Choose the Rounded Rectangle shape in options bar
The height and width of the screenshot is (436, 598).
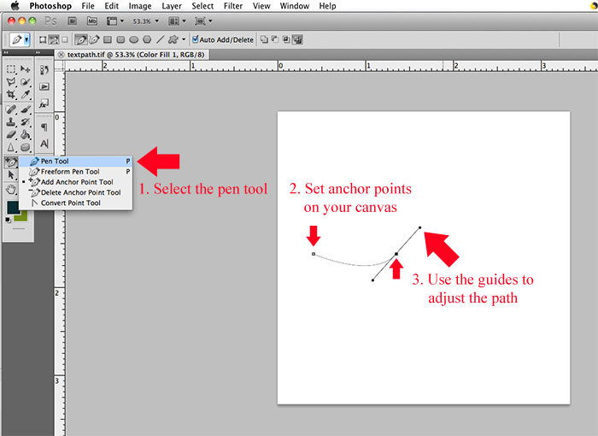tap(120, 39)
